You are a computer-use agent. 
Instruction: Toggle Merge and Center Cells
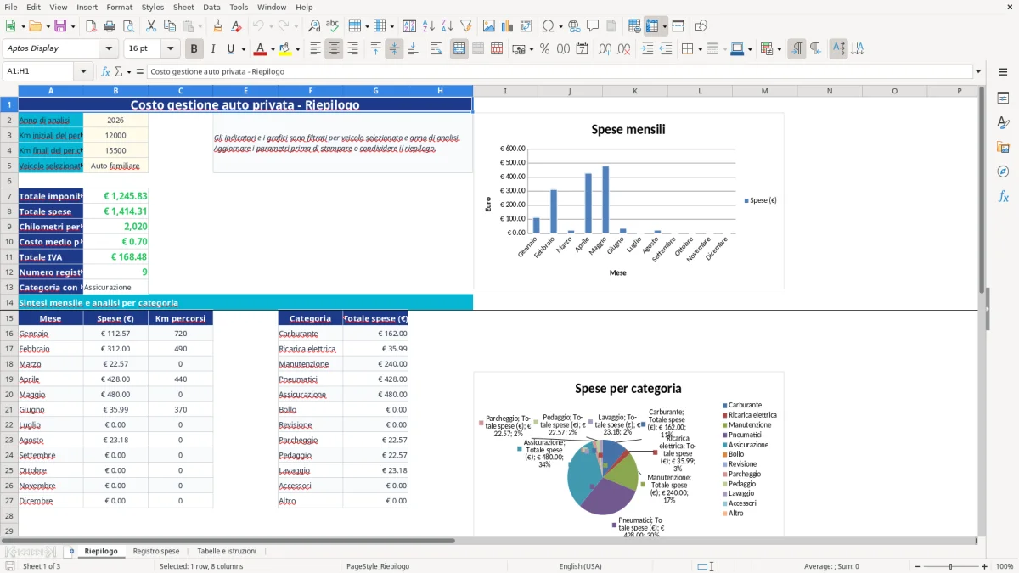[459, 49]
